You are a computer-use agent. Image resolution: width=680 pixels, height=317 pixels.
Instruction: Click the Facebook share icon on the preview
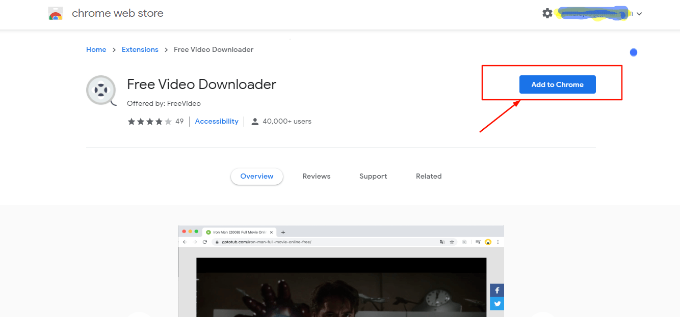(x=497, y=290)
